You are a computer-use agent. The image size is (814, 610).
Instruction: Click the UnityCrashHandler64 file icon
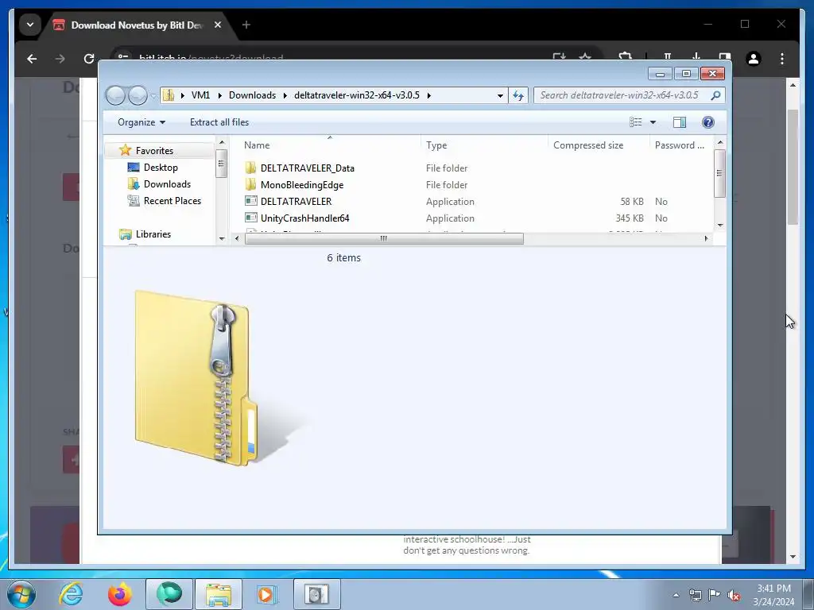(x=250, y=218)
